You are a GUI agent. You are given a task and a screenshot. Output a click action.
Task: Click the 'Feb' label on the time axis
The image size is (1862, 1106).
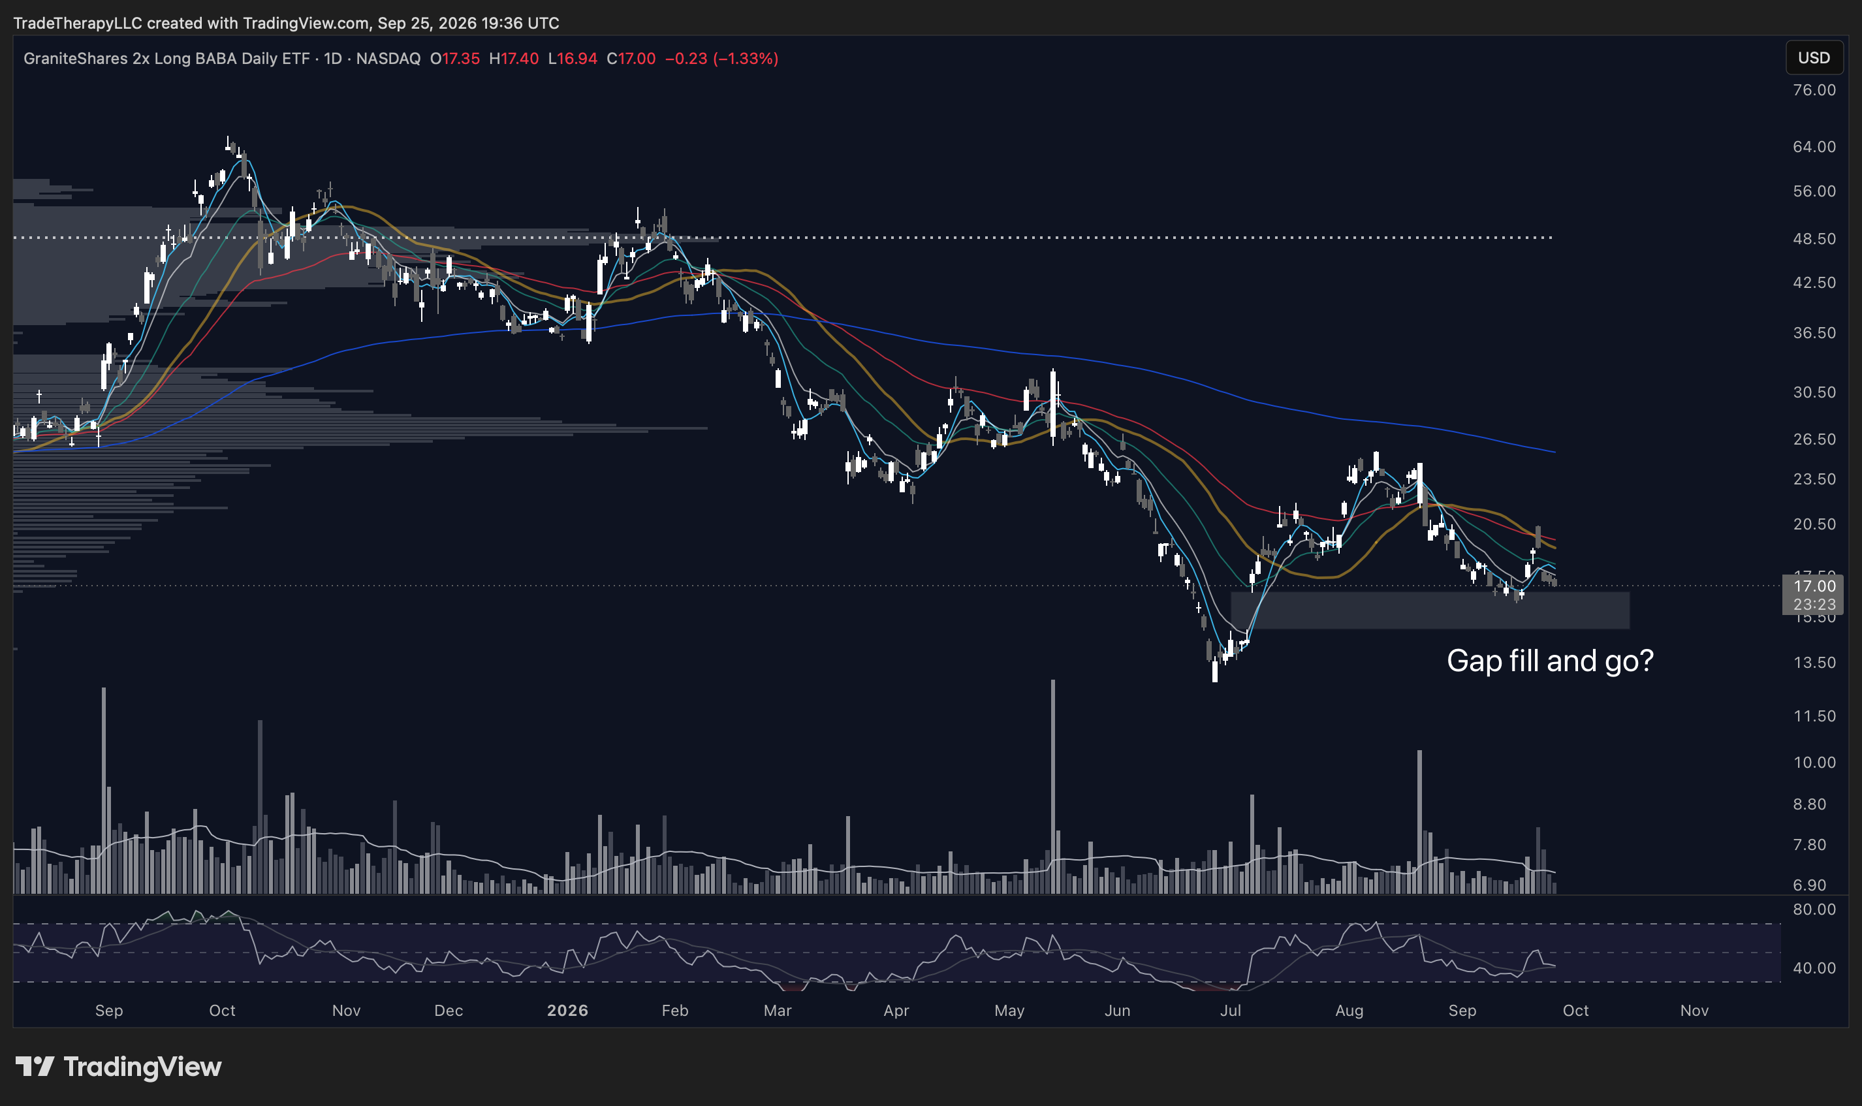[675, 1011]
